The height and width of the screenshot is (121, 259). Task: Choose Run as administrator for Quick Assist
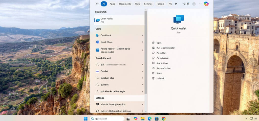(x=165, y=48)
